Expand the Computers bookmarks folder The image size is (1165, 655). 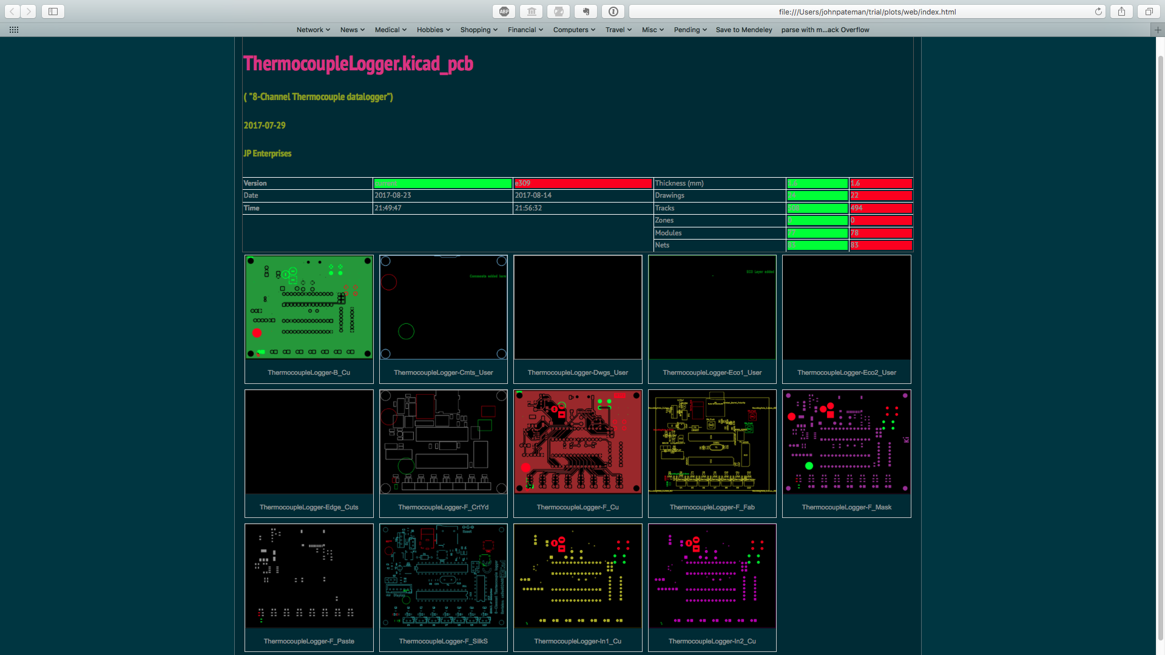[x=574, y=30]
